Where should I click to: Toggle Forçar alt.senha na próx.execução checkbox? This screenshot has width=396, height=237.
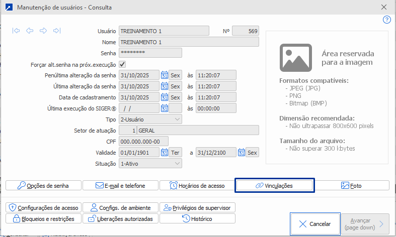point(122,64)
